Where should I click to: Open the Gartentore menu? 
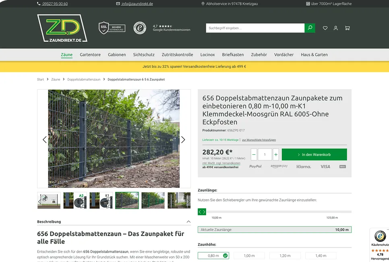(90, 55)
